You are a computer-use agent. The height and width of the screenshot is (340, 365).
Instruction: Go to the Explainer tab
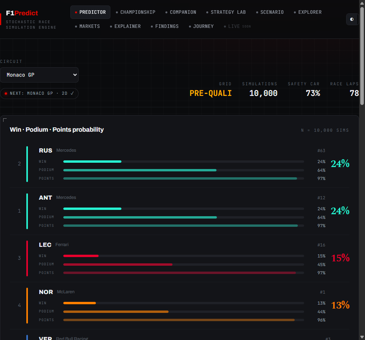(x=125, y=26)
